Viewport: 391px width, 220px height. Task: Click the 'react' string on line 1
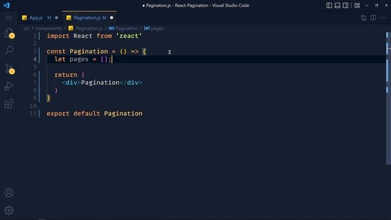[129, 36]
